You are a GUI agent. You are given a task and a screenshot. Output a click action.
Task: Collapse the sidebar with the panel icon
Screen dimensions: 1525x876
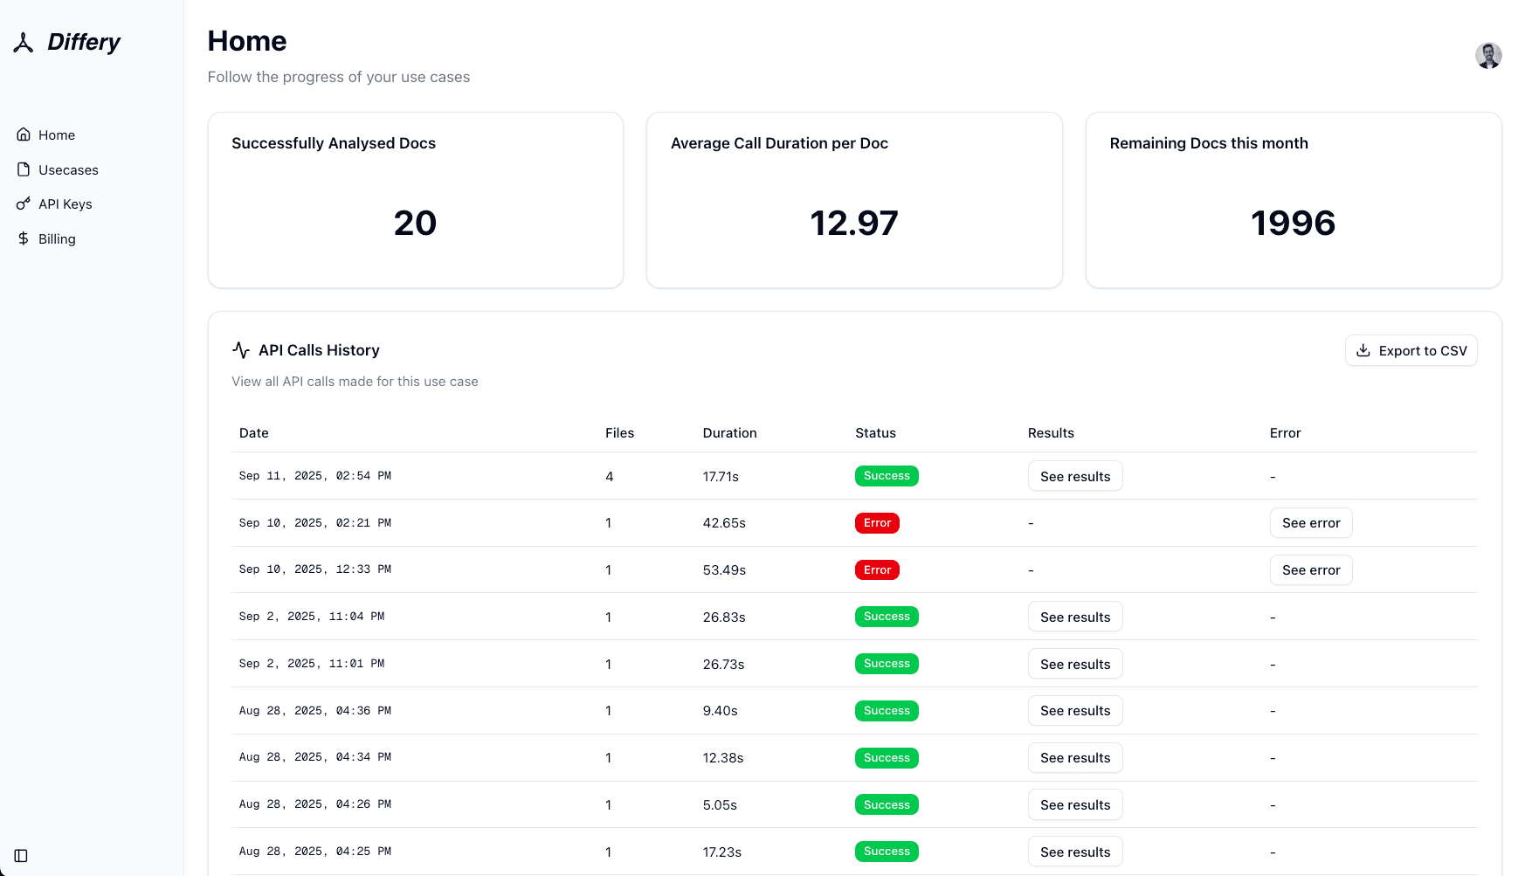pos(21,856)
